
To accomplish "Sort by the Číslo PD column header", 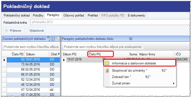I will coord(16,54).
